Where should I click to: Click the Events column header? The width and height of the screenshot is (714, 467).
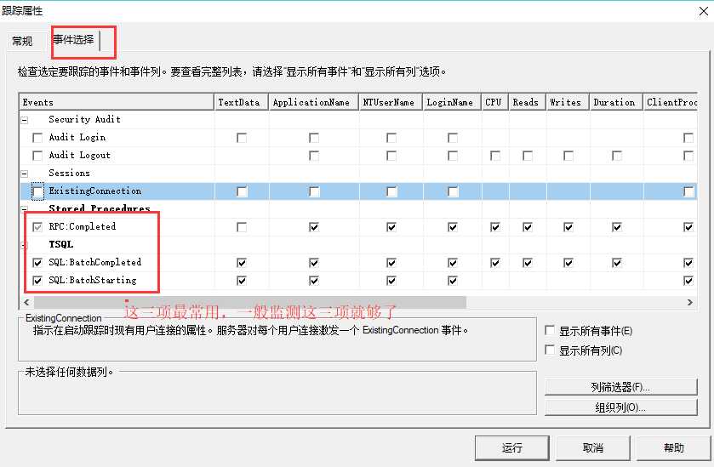click(117, 102)
